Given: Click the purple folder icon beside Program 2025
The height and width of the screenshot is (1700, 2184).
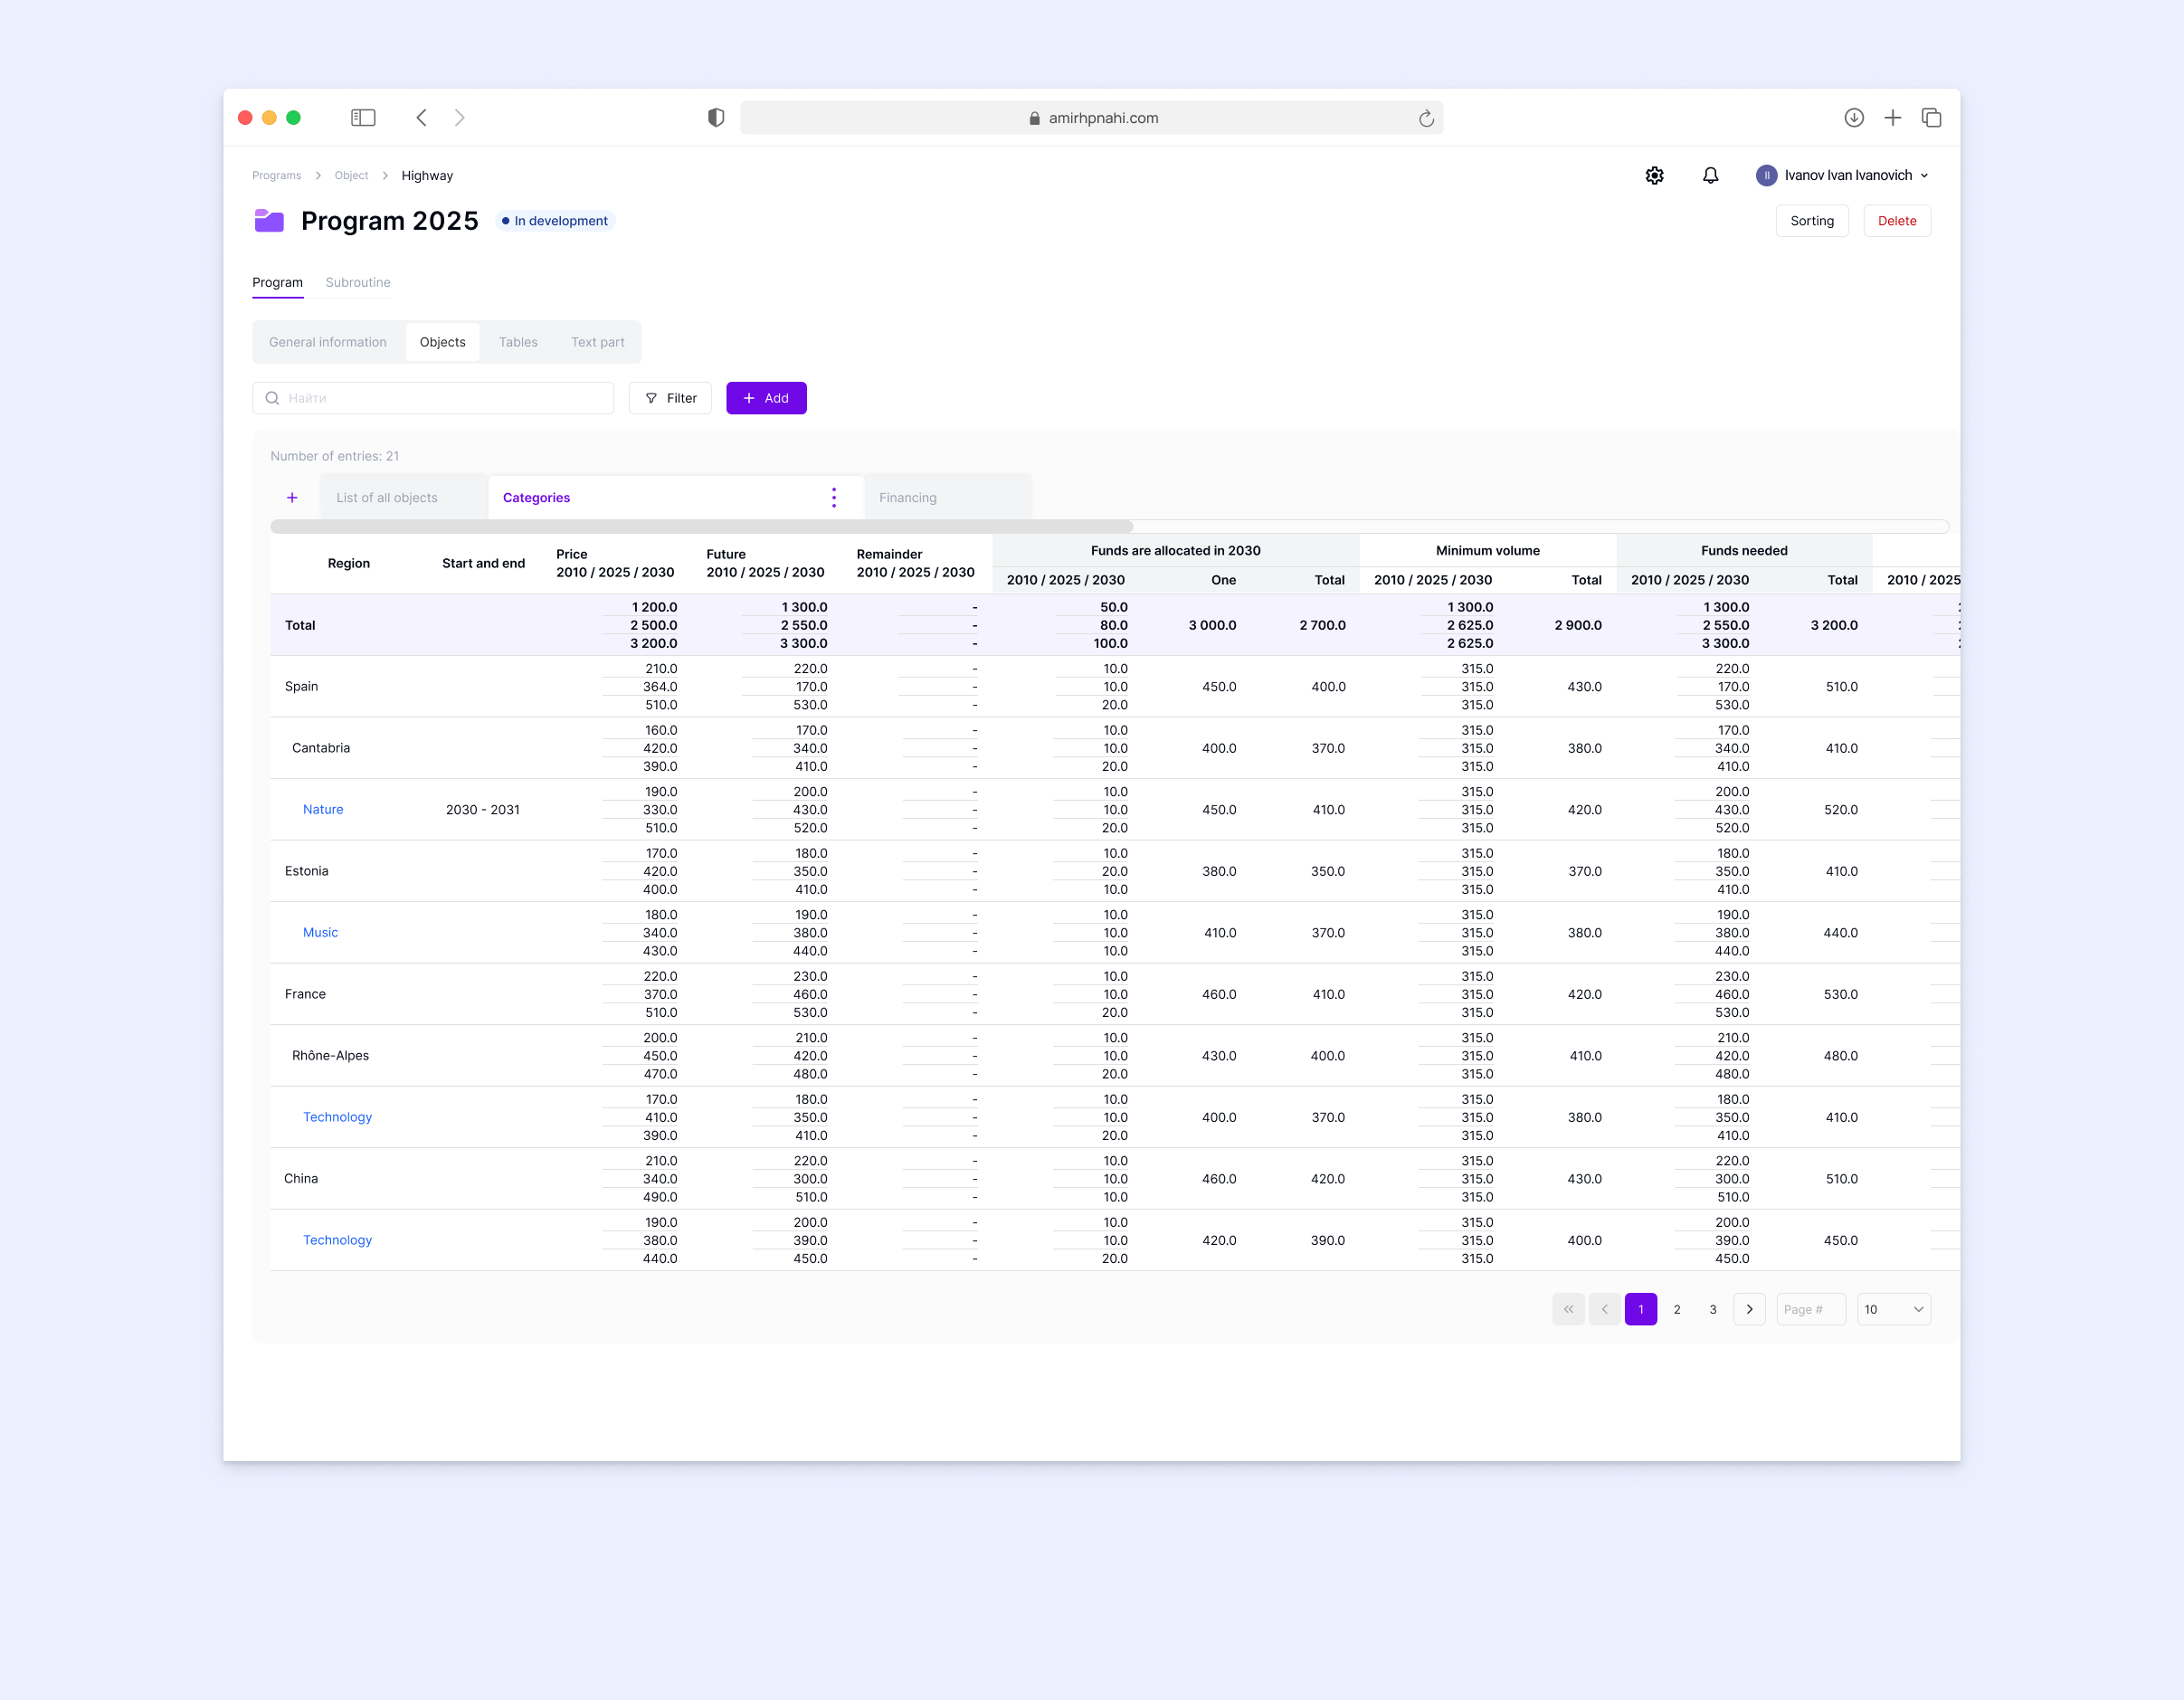Looking at the screenshot, I should pyautogui.click(x=269, y=221).
